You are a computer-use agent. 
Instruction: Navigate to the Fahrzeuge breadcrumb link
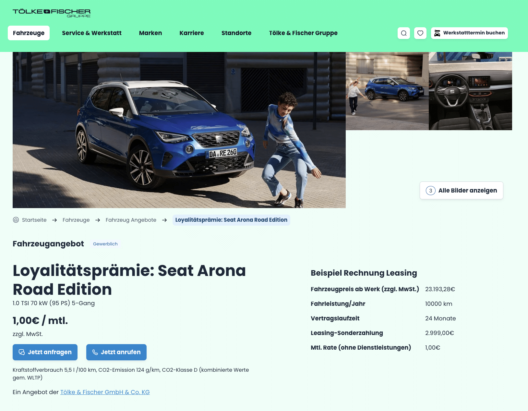pyautogui.click(x=76, y=220)
